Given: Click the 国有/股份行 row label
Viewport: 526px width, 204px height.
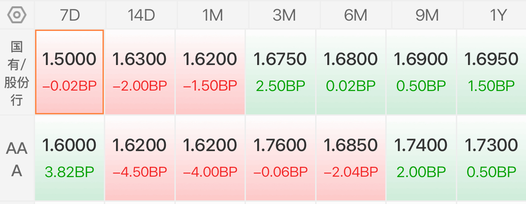Looking at the screenshot, I should [x=17, y=72].
